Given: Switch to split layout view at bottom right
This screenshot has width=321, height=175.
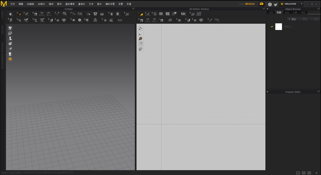Looking at the screenshot, I should pos(298,173).
